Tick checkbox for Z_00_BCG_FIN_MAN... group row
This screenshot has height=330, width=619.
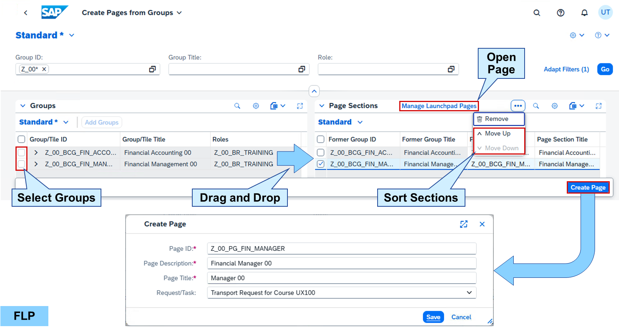pyautogui.click(x=21, y=164)
